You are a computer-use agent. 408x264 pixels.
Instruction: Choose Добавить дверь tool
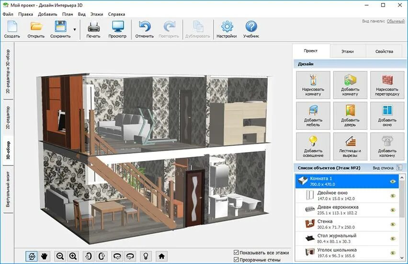click(x=350, y=115)
